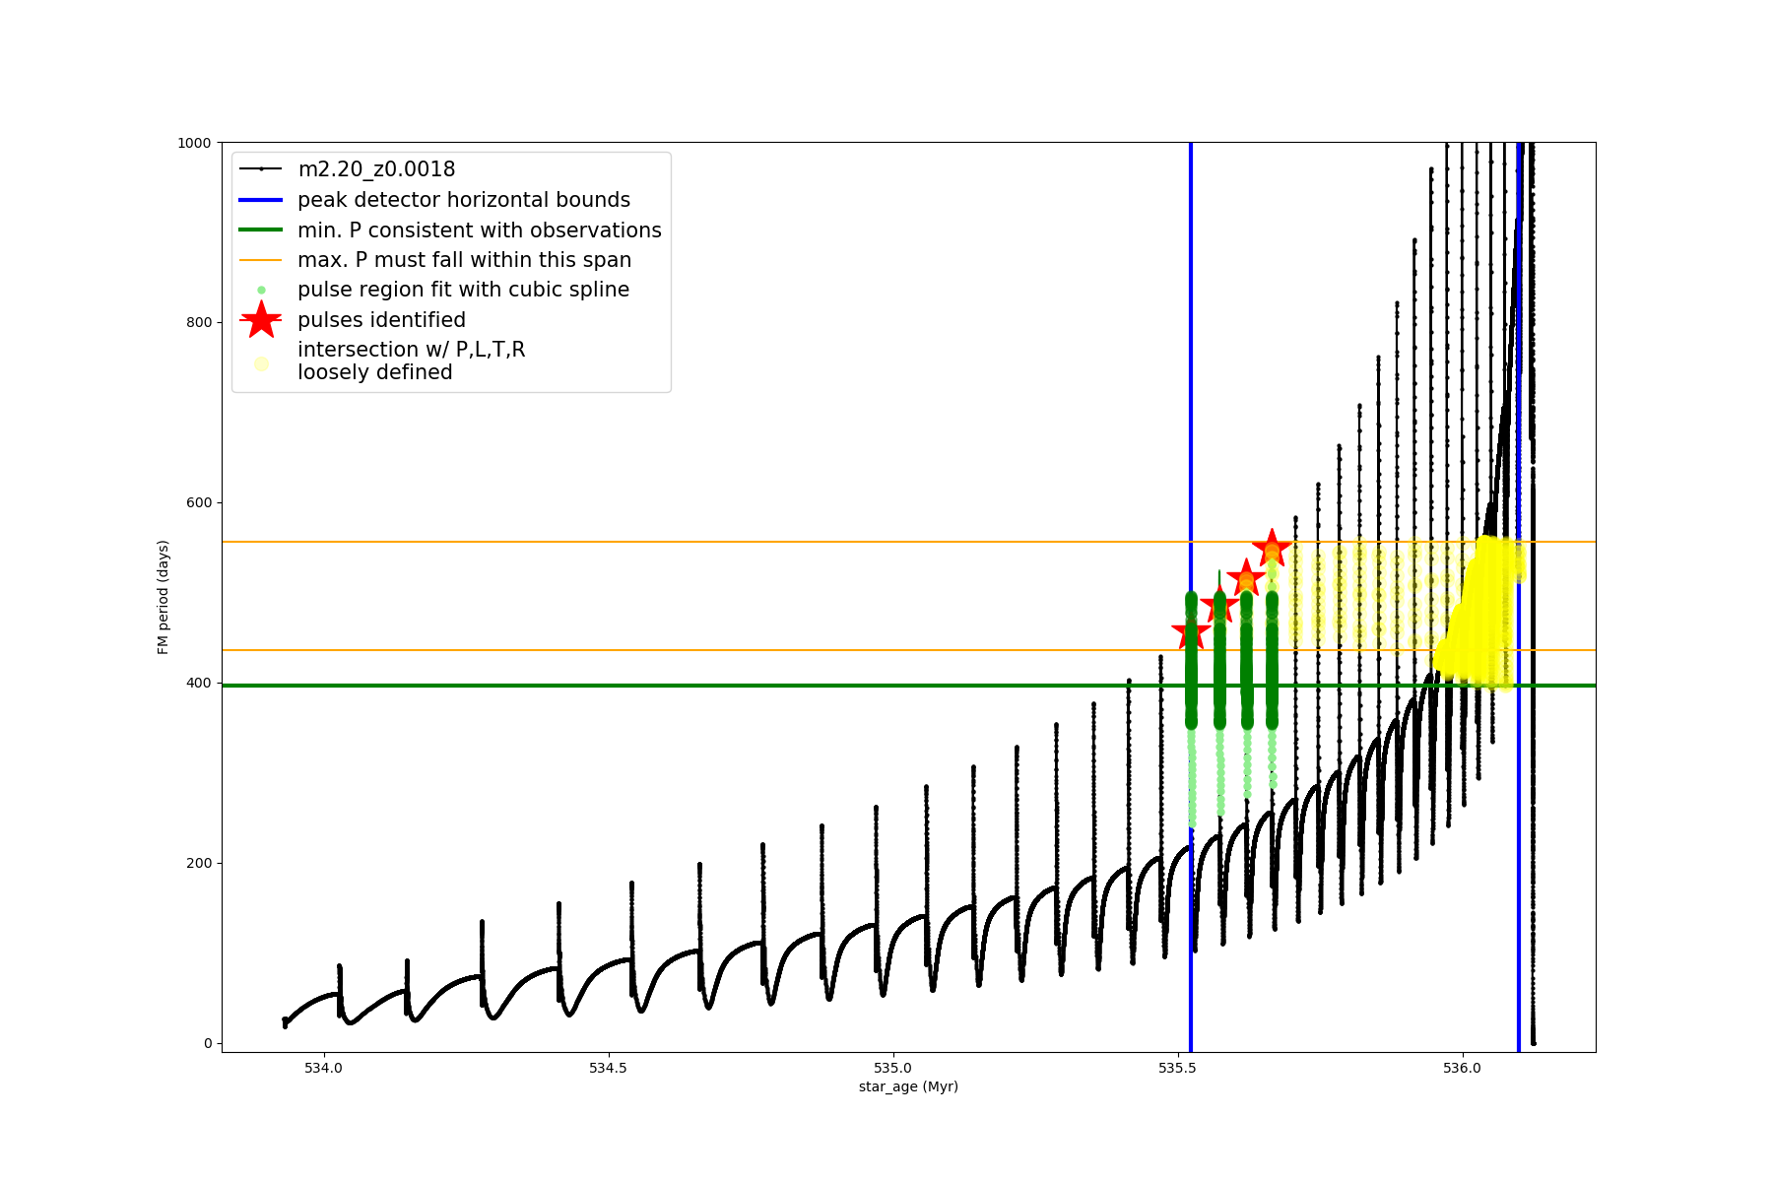Screen dimensions: 1773x1182
Task: Click 'pulse region fit with cubic spline' label
Action: 463,290
